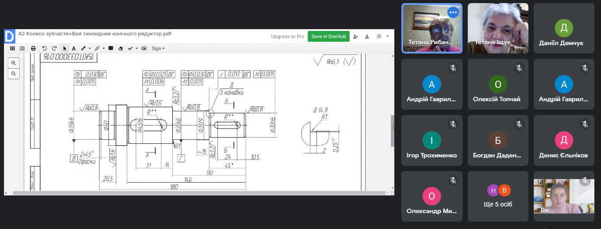Open the hamburger menu in DocHub header
Viewport: 601px width, 229px height.
point(379,36)
